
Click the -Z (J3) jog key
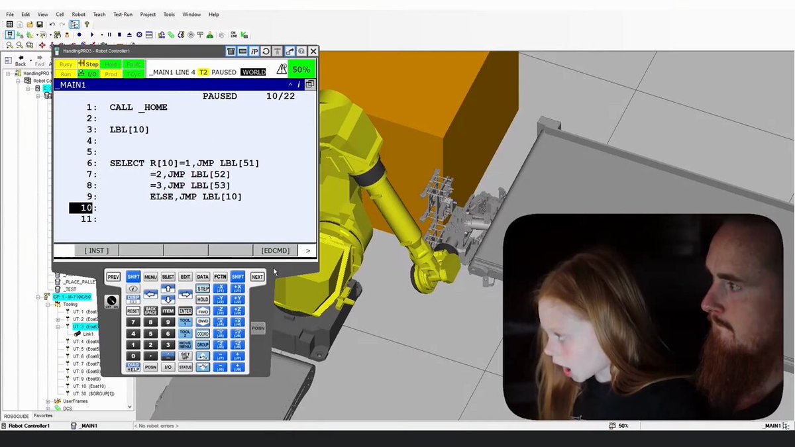(x=220, y=311)
